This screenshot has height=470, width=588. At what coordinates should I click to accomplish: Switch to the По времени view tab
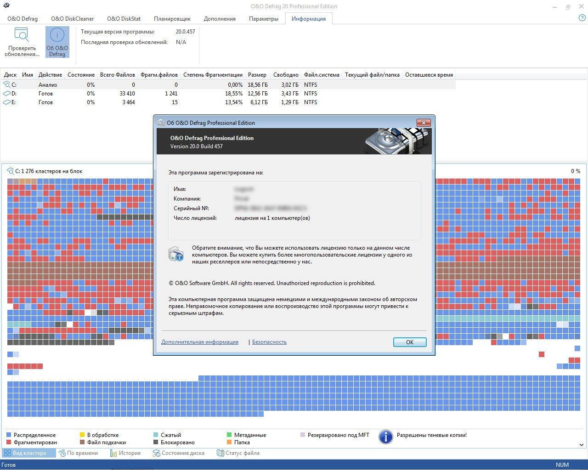78,453
